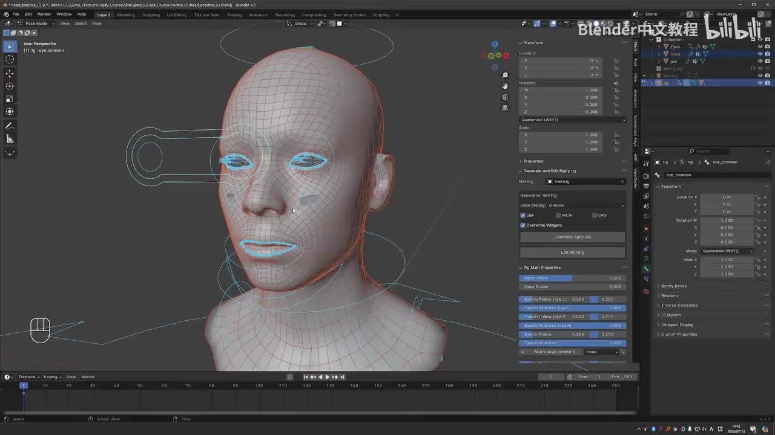This screenshot has width=775, height=435.
Task: Adjust the Neck Follow slider
Action: point(572,278)
